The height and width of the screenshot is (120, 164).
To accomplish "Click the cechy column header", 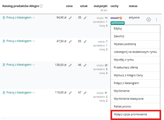I will tap(114, 6).
